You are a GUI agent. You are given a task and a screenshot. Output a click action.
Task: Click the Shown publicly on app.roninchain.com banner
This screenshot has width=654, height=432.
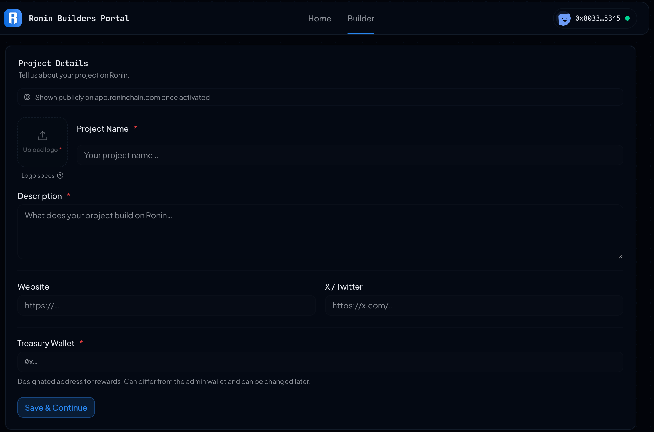(x=320, y=97)
